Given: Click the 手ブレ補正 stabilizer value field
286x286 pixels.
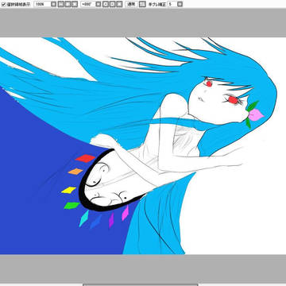Looking at the screenshot, I should [172, 4].
